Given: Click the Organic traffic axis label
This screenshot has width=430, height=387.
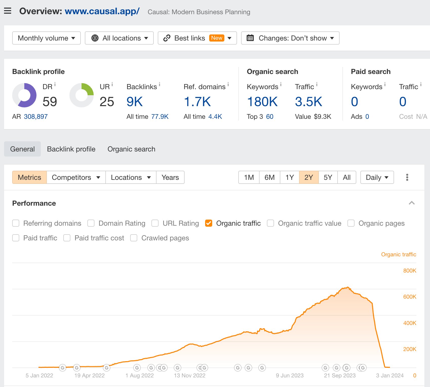Looking at the screenshot, I should (399, 254).
